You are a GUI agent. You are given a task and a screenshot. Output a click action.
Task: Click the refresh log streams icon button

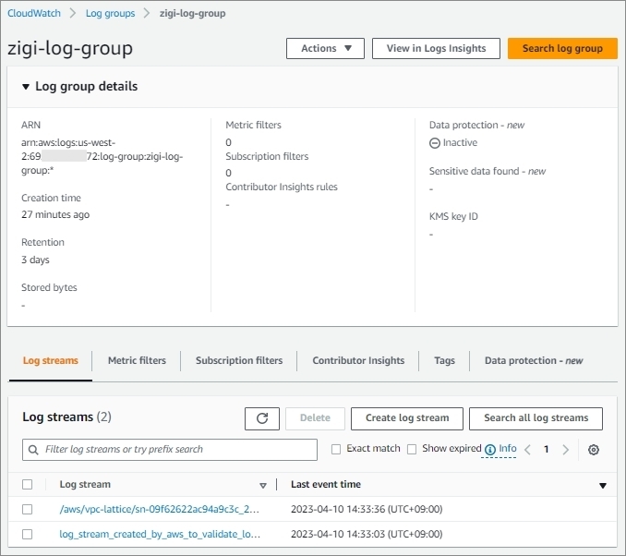tap(262, 418)
